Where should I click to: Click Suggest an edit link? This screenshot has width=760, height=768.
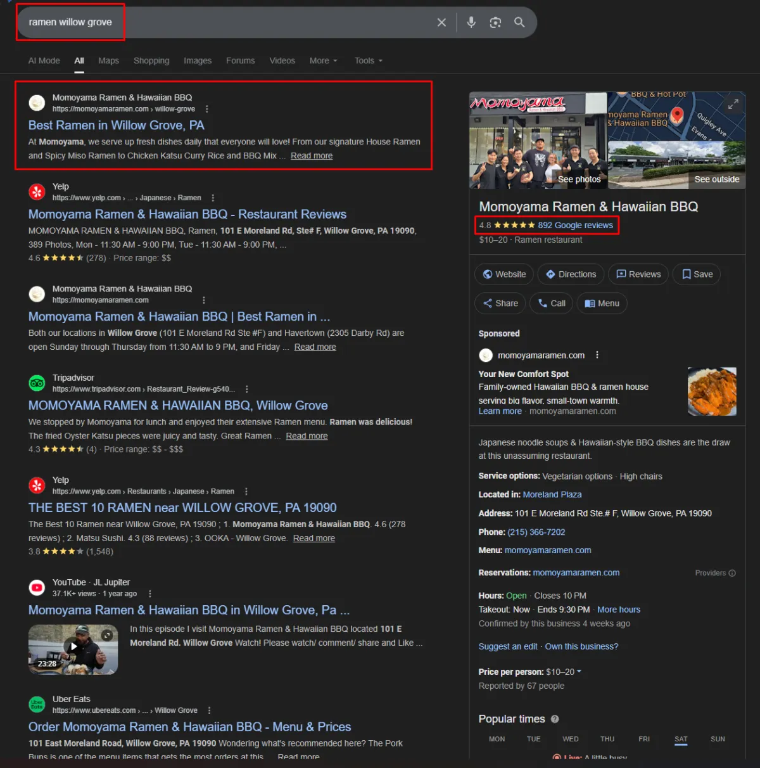point(508,646)
